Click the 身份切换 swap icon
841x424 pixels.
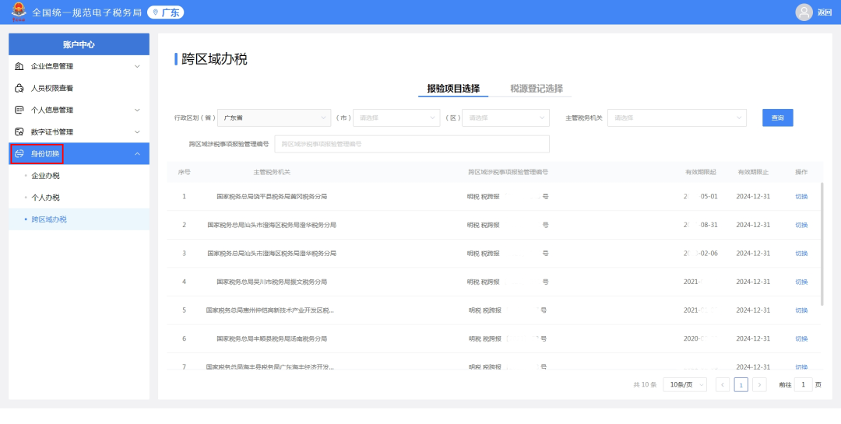point(19,154)
